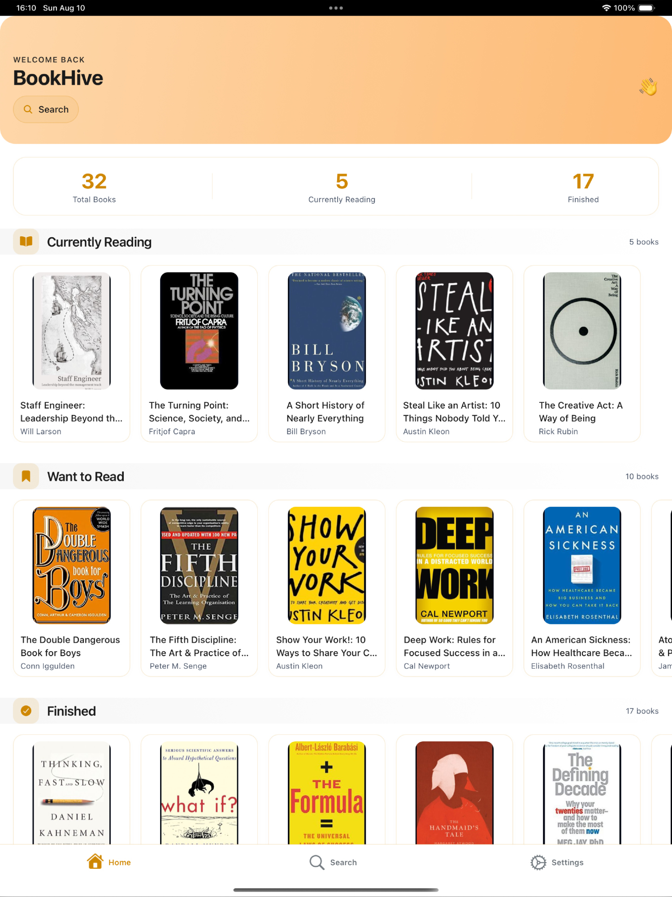Image resolution: width=672 pixels, height=897 pixels.
Task: Open Steal Like an Artist cover
Action: coord(454,331)
